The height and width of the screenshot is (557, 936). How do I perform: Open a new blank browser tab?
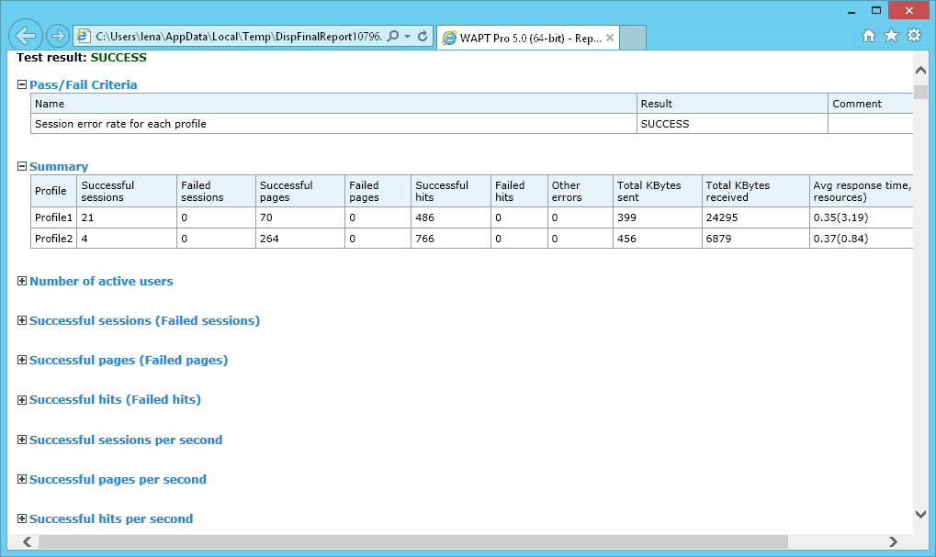(x=633, y=39)
